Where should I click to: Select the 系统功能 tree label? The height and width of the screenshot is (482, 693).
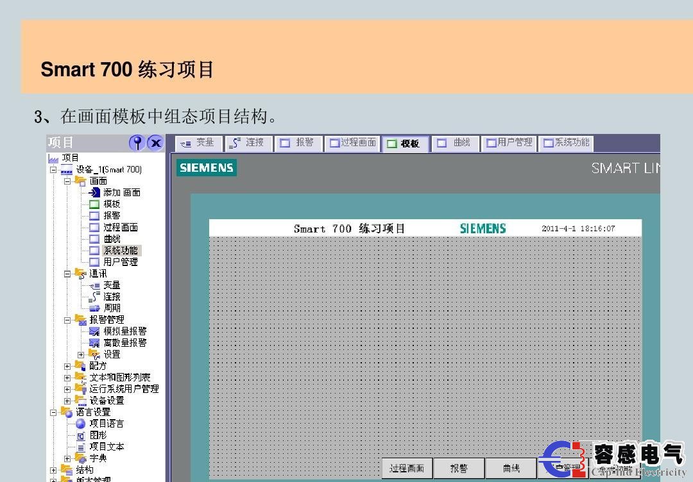point(121,250)
